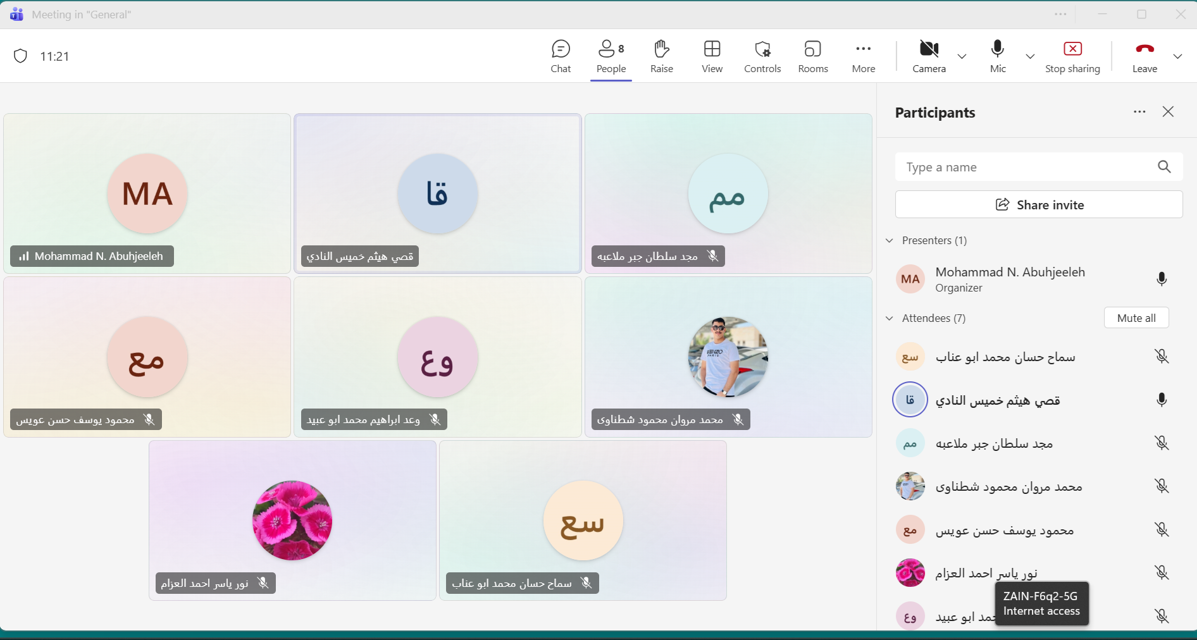This screenshot has height=640, width=1197.
Task: Click mic icon for Mohammad N. Abuhjeeleh in list
Action: (x=1162, y=280)
